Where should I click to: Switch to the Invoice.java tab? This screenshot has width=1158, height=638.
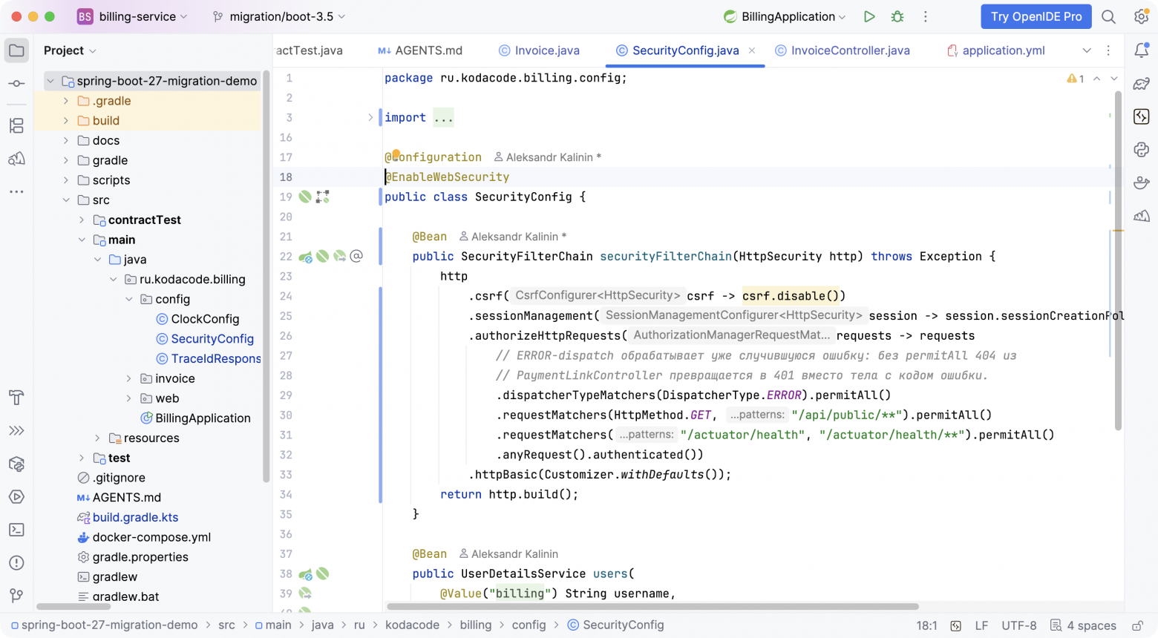tap(539, 50)
